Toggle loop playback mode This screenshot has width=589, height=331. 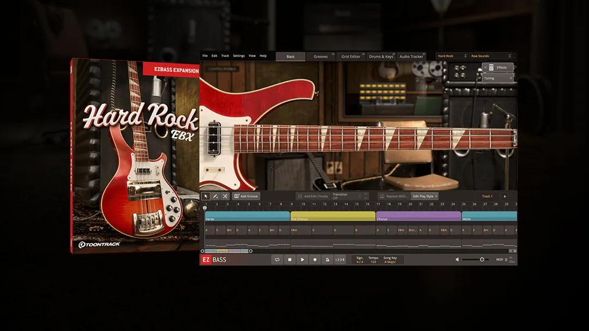pyautogui.click(x=279, y=260)
